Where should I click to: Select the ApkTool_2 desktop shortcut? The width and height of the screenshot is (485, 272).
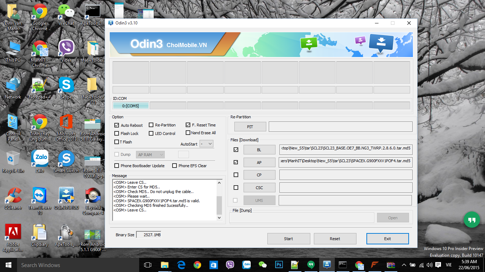click(x=93, y=15)
